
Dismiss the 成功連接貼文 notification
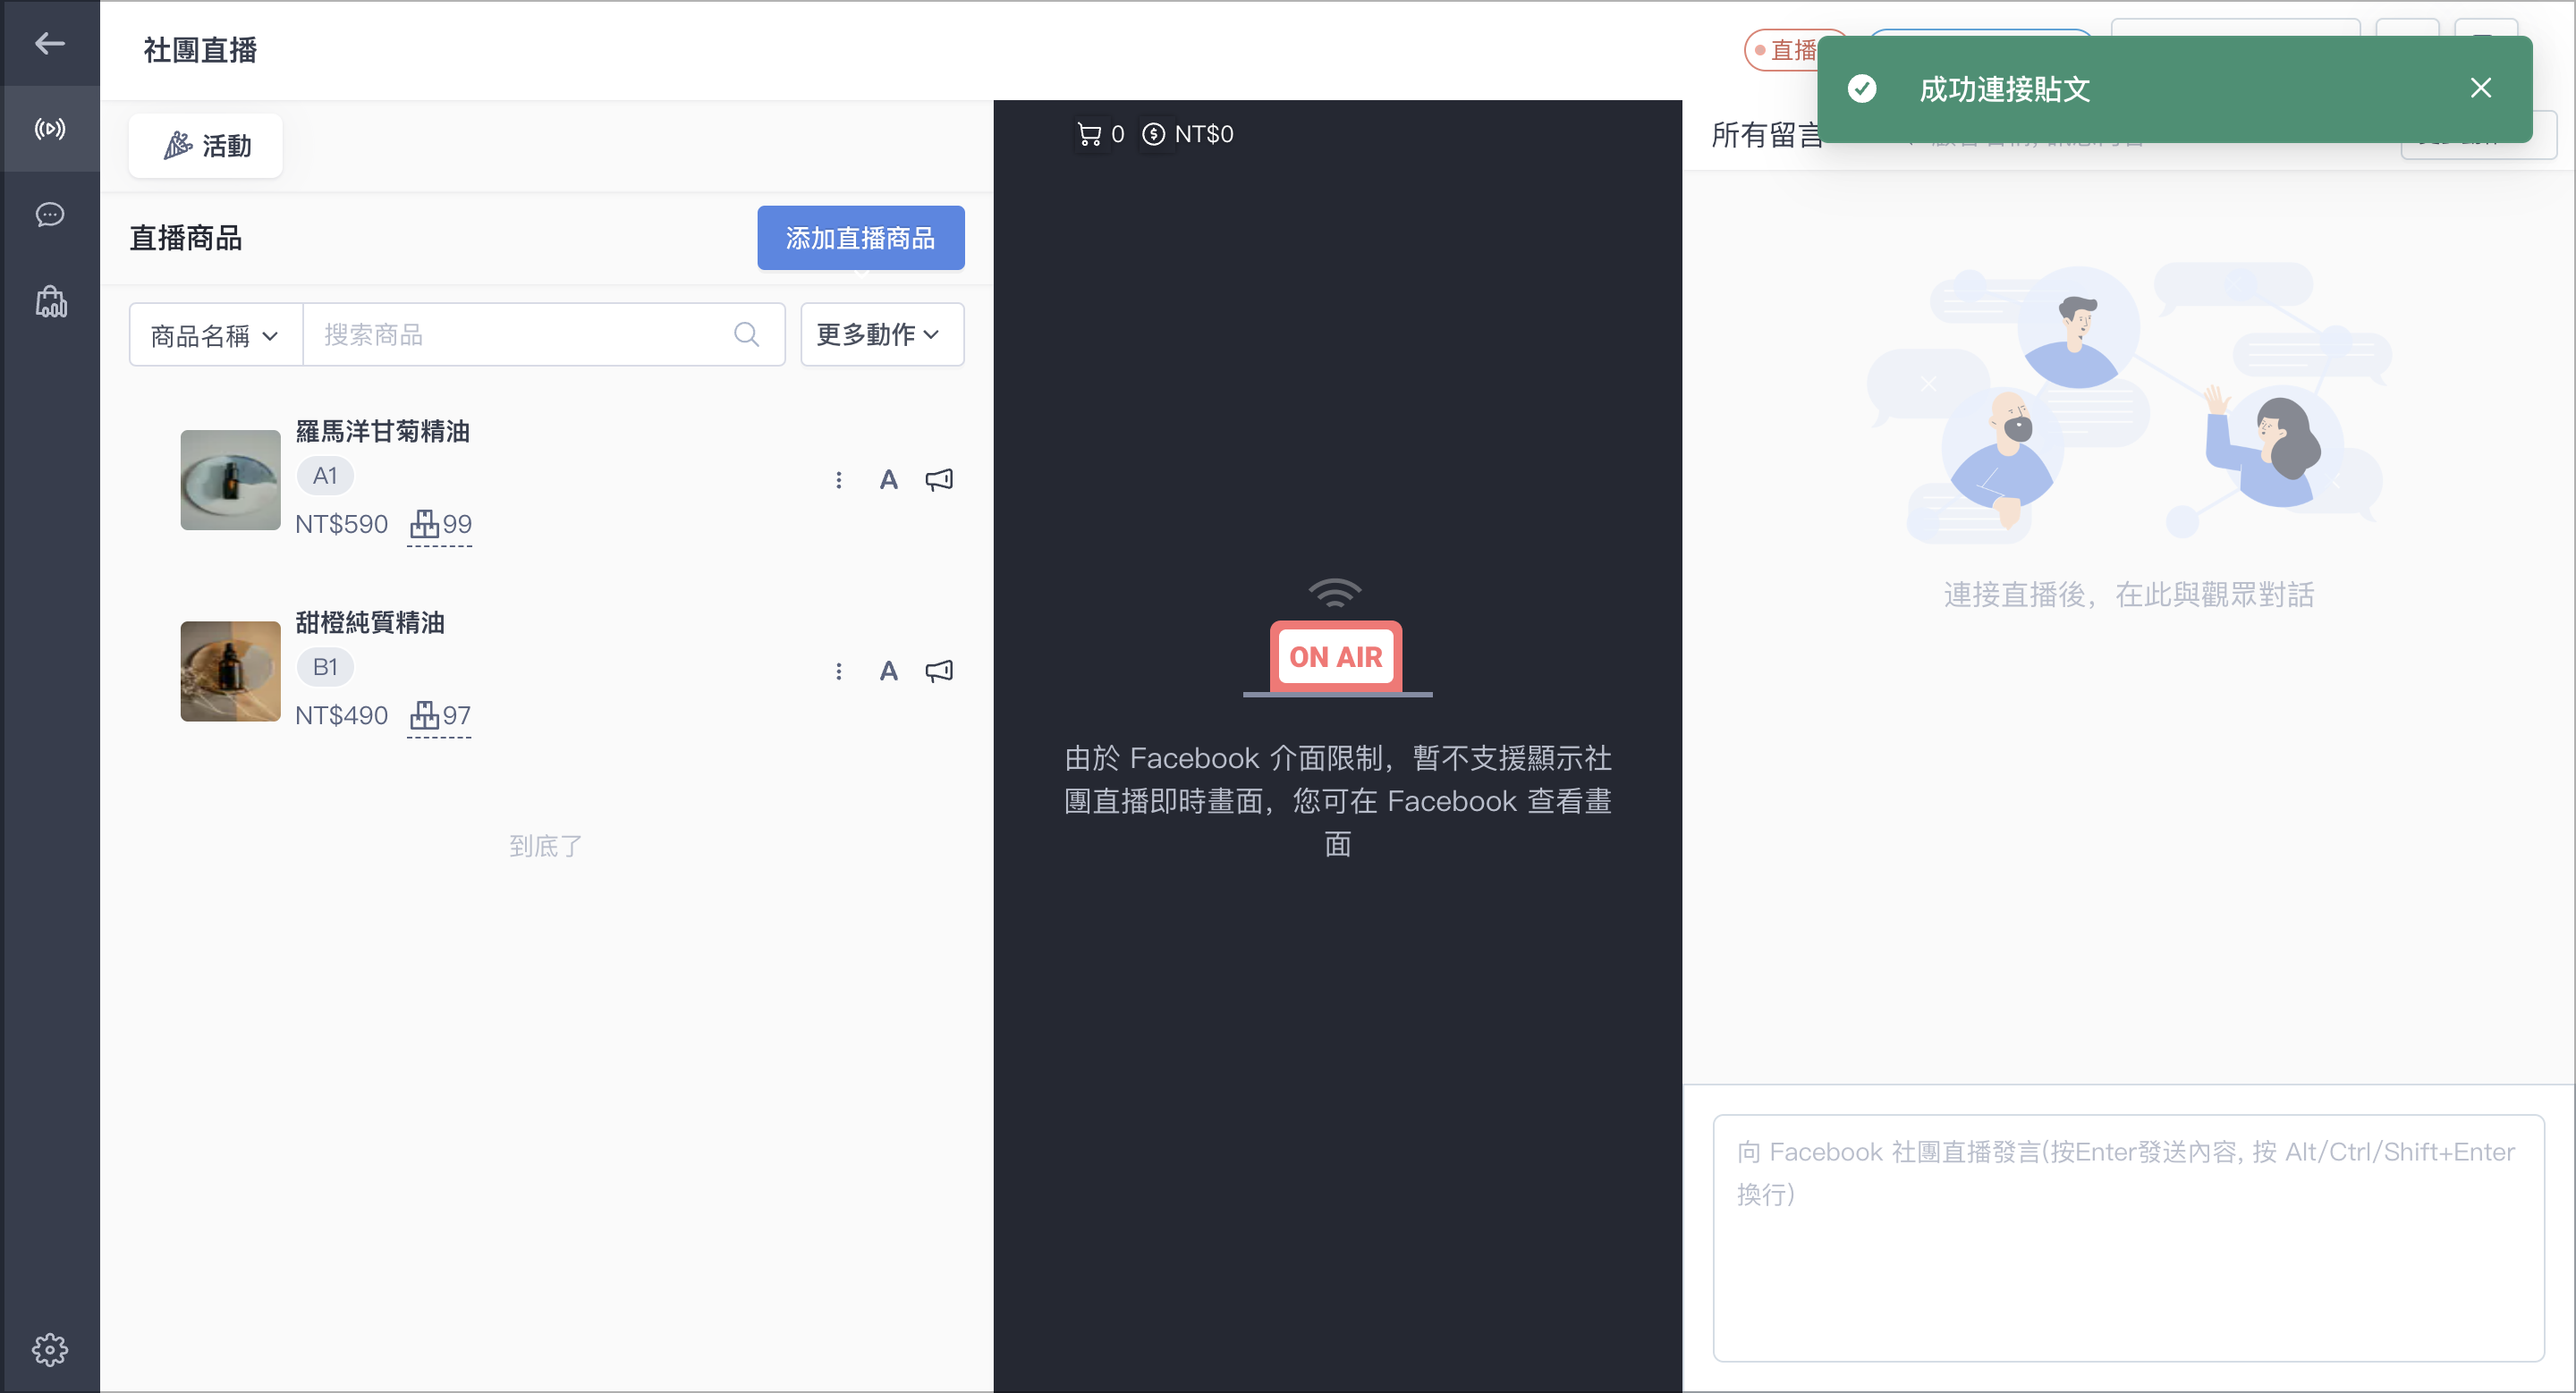click(x=2480, y=88)
